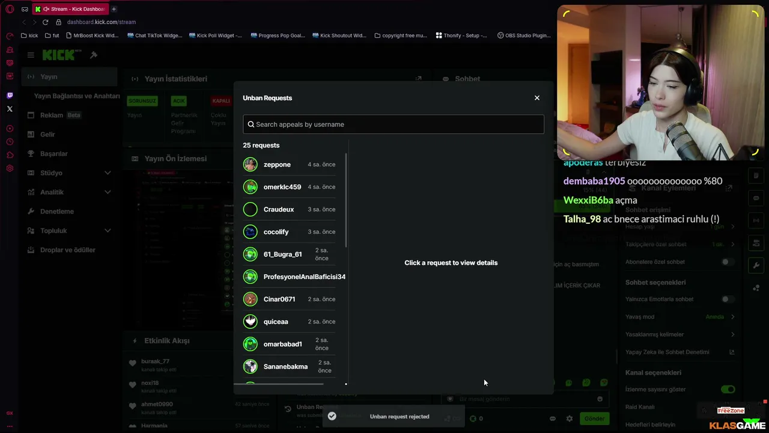Open the Yavaş mod chevron
Image resolution: width=769 pixels, height=433 pixels.
point(732,317)
